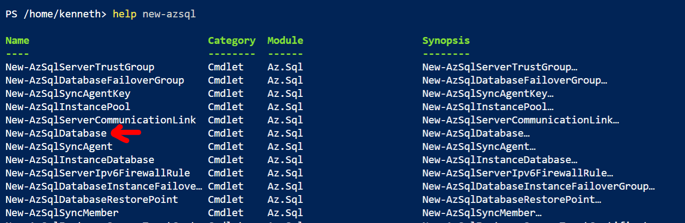Click New-AzSqlDatabaseRestorePoint in the Name column
The height and width of the screenshot is (223, 685).
pos(92,200)
